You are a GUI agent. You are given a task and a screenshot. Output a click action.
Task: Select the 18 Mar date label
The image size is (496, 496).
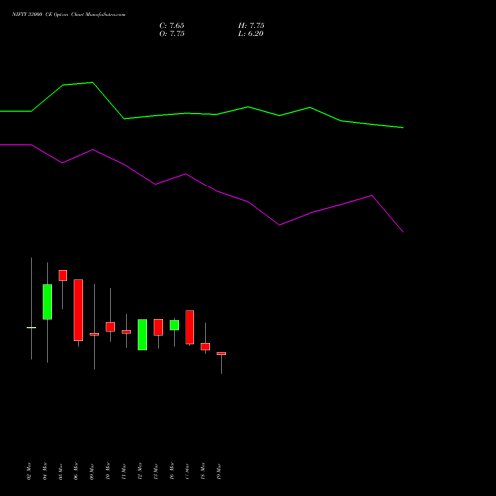(203, 471)
